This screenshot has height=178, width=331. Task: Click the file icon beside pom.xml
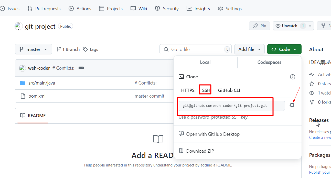pyautogui.click(x=23, y=96)
